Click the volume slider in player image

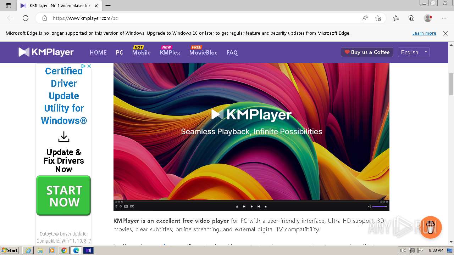380,206
